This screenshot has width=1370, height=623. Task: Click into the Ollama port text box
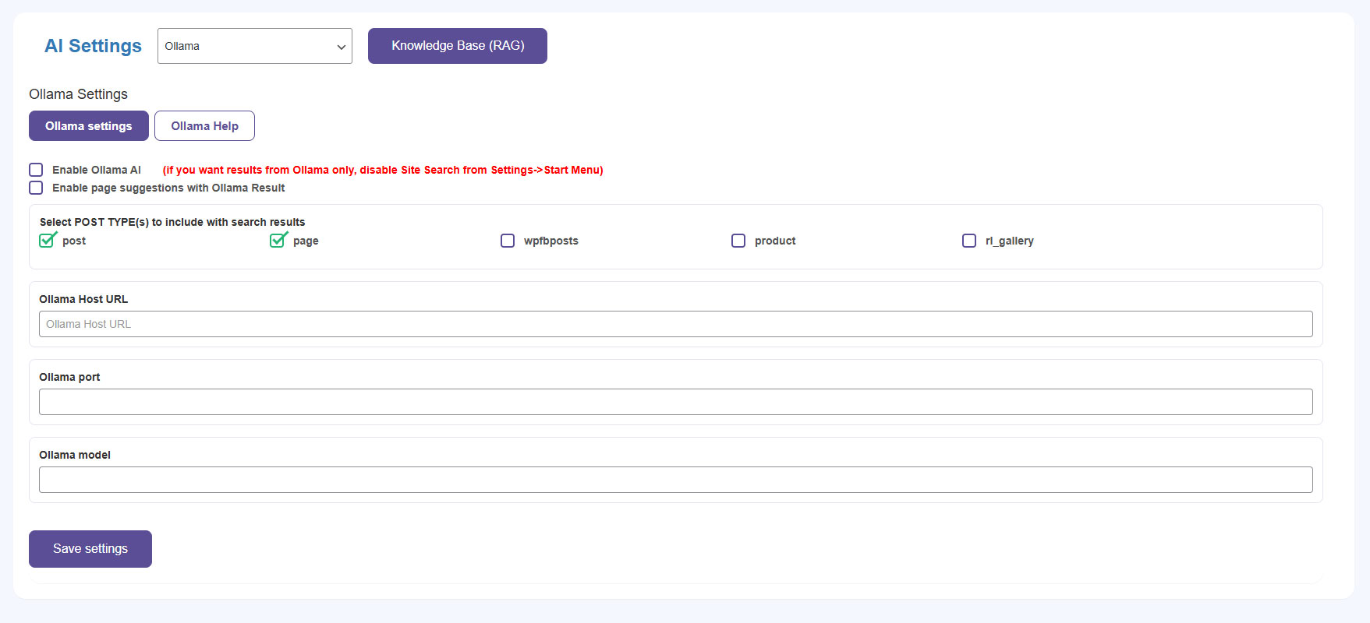click(x=675, y=402)
